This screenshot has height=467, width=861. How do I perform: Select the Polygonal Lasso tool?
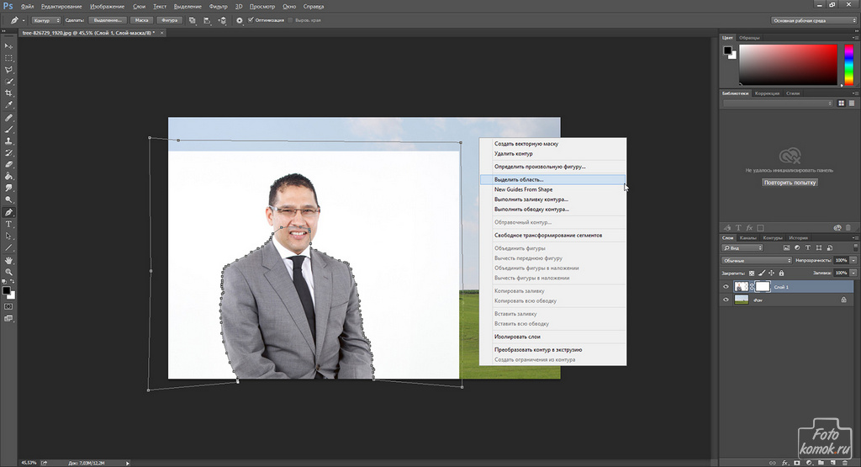(9, 69)
